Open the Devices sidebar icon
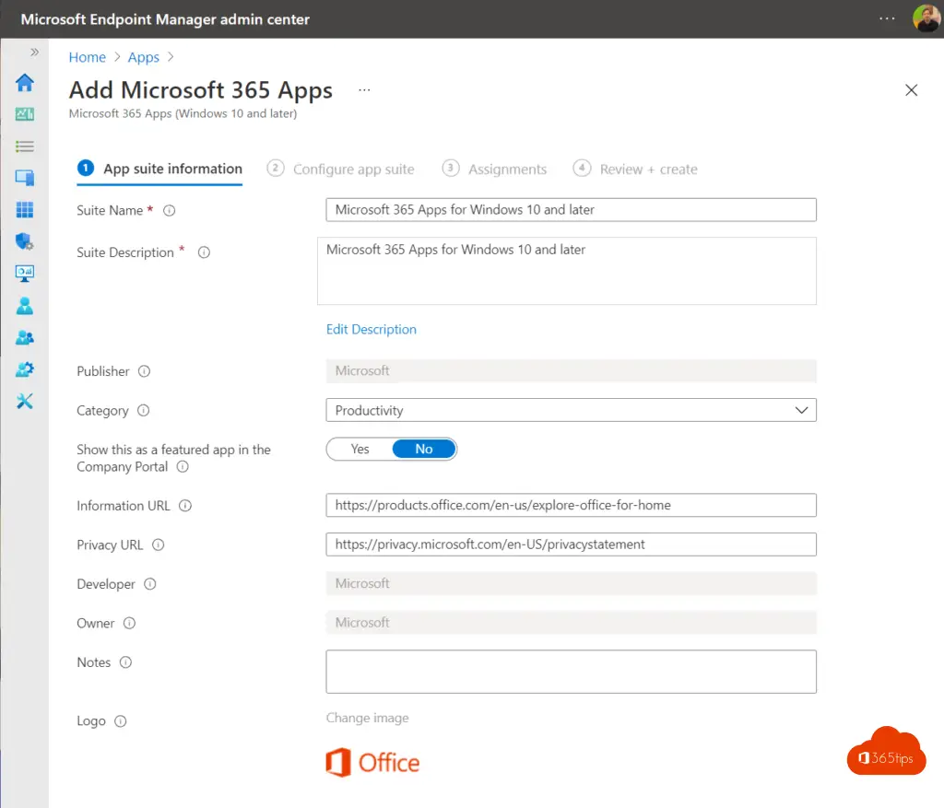 25,178
